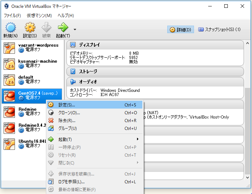The height and width of the screenshot is (194, 252).
Task: Click the vagrant-wordpress VM name text
Action: pyautogui.click(x=38, y=45)
